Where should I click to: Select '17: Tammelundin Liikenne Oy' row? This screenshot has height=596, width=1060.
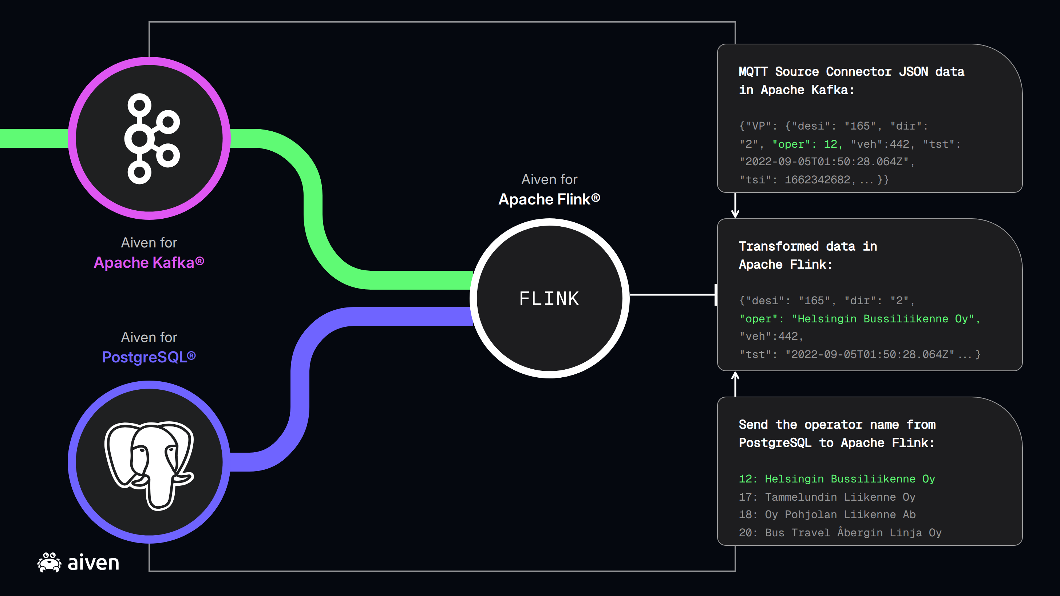(x=827, y=497)
